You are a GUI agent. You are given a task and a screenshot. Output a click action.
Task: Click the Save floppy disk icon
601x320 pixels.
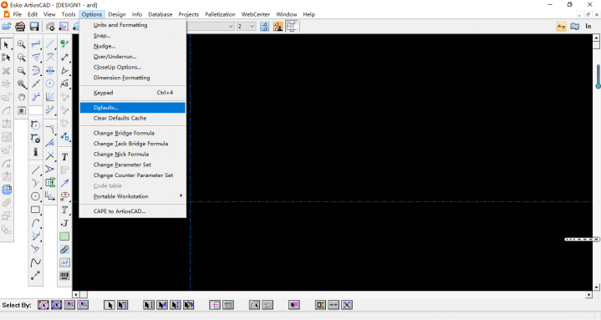pyautogui.click(x=34, y=27)
